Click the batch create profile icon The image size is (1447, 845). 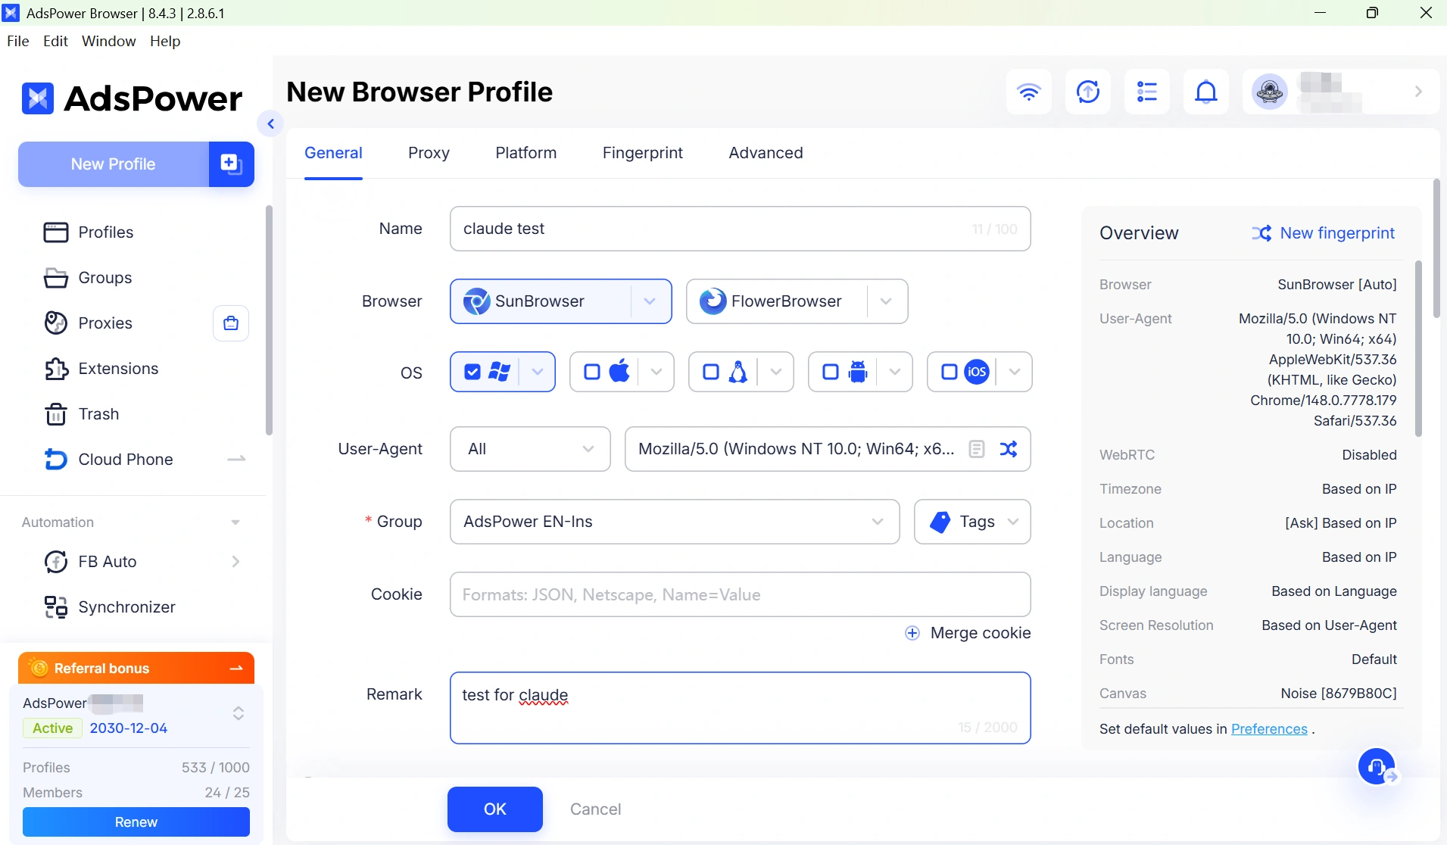click(x=231, y=164)
